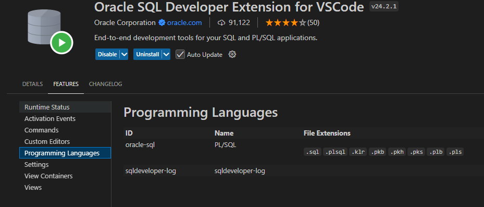Open the Custom Editors section

coord(65,141)
